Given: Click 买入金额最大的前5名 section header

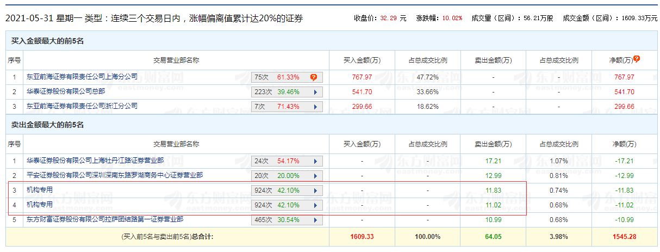Looking at the screenshot, I should pos(47,41).
